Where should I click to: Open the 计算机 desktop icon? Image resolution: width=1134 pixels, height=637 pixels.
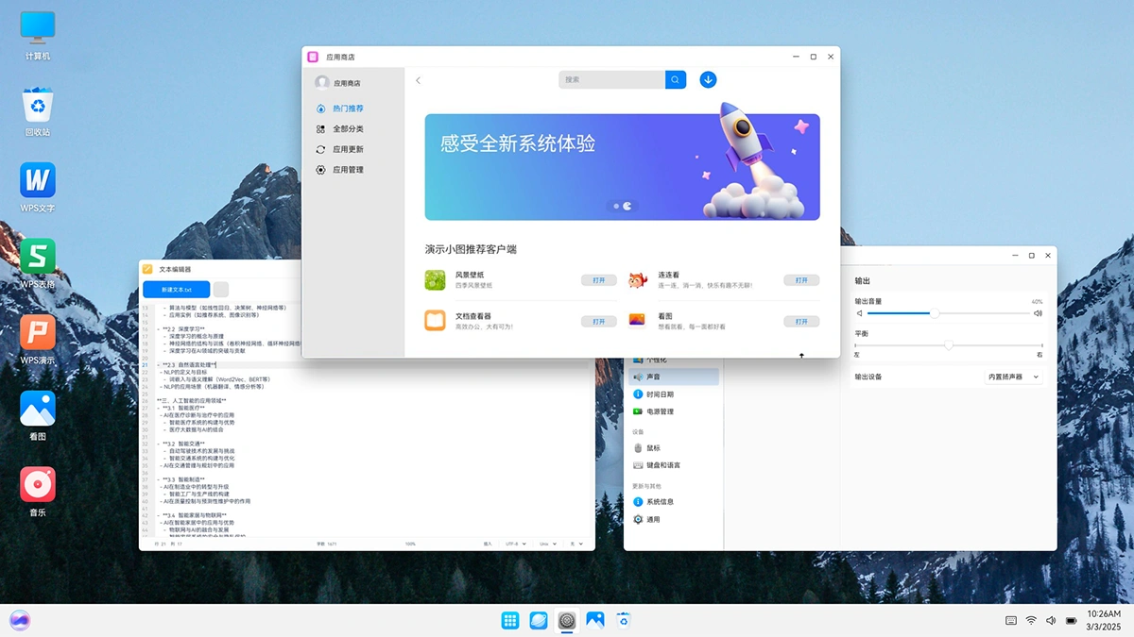pyautogui.click(x=38, y=35)
